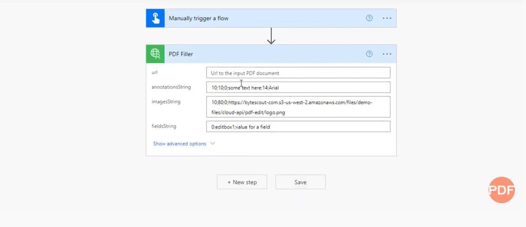Open the trigger step's ellipsis menu
The width and height of the screenshot is (526, 227).
[x=387, y=18]
